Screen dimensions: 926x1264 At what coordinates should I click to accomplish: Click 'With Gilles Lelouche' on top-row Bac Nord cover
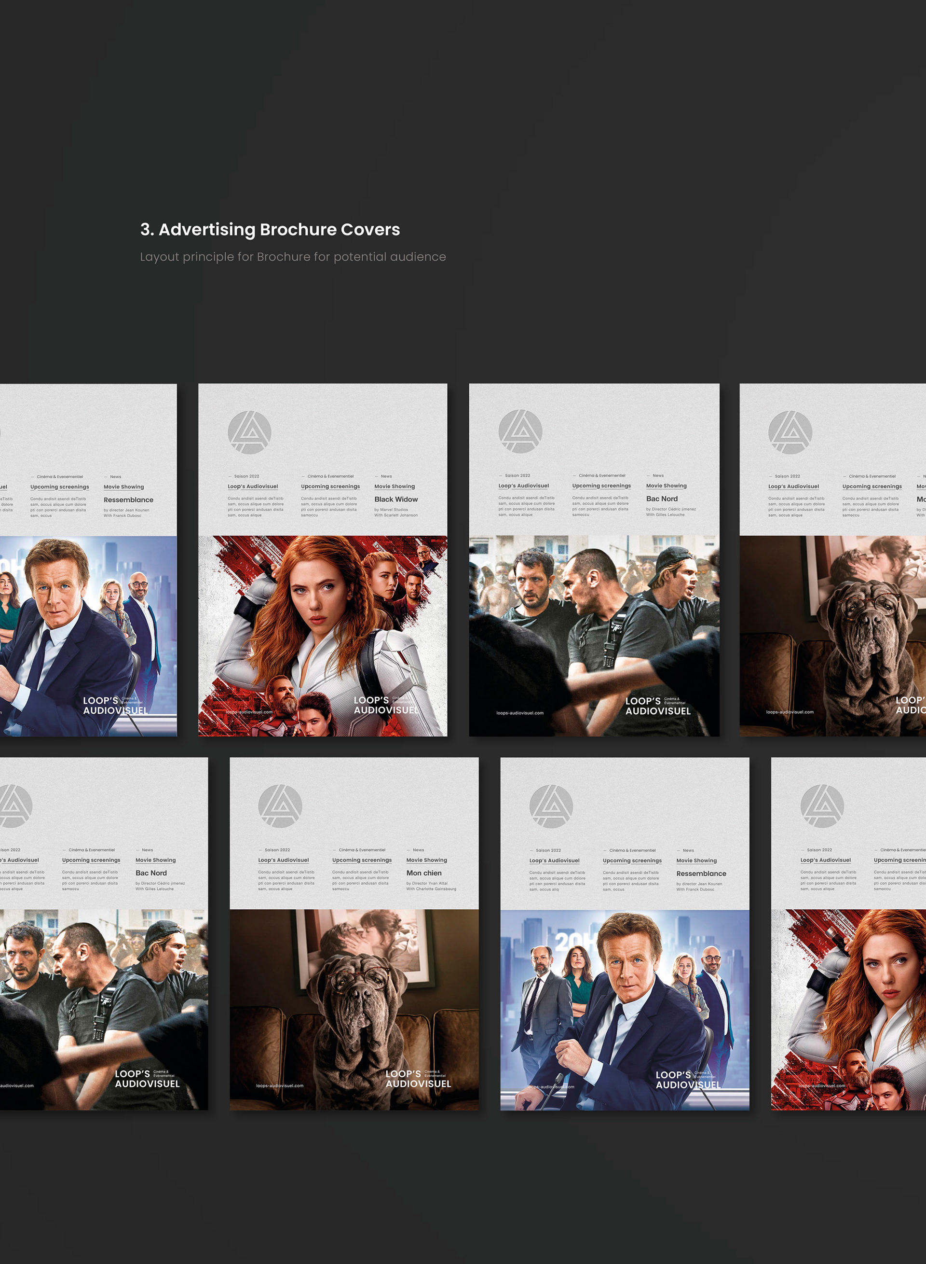pos(666,515)
